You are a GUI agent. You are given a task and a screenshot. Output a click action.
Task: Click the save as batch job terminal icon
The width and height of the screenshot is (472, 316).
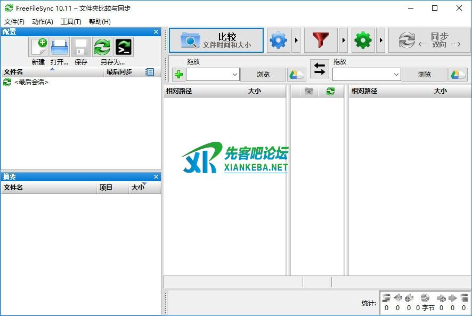[124, 47]
